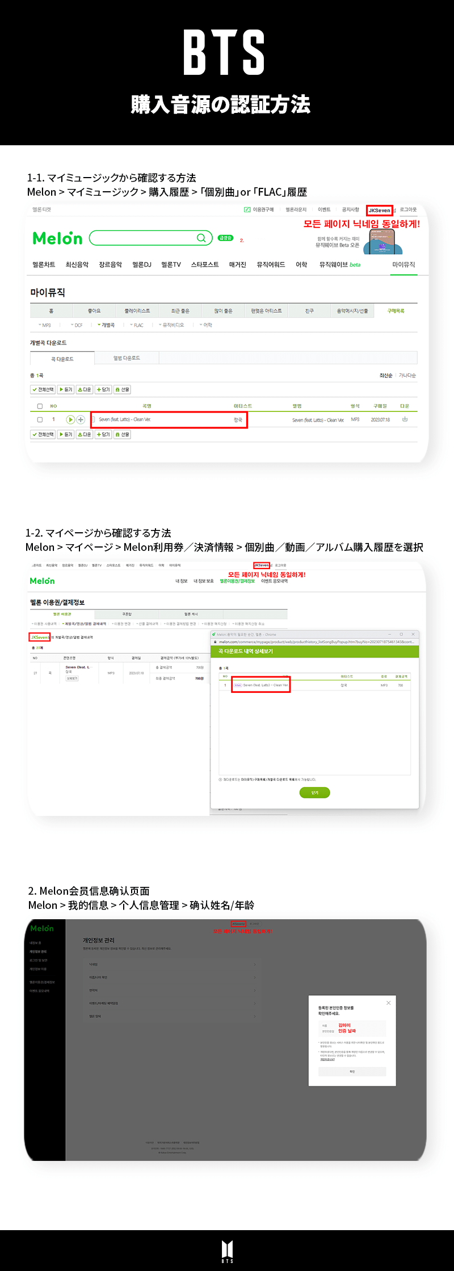Switch to the 구매목록 tab
This screenshot has width=454, height=1271.
tap(396, 311)
